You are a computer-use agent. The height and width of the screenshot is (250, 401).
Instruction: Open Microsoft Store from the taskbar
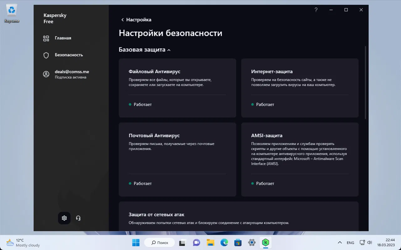[x=238, y=242]
